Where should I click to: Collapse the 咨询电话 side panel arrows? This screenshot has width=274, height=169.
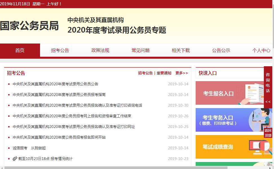coord(268,102)
